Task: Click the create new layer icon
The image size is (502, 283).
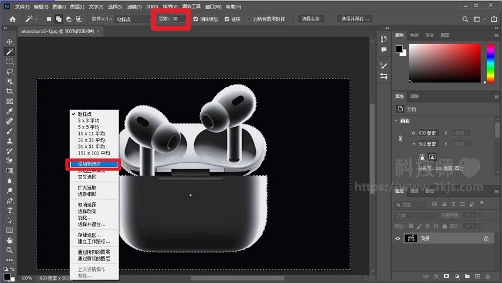Action: (478, 277)
